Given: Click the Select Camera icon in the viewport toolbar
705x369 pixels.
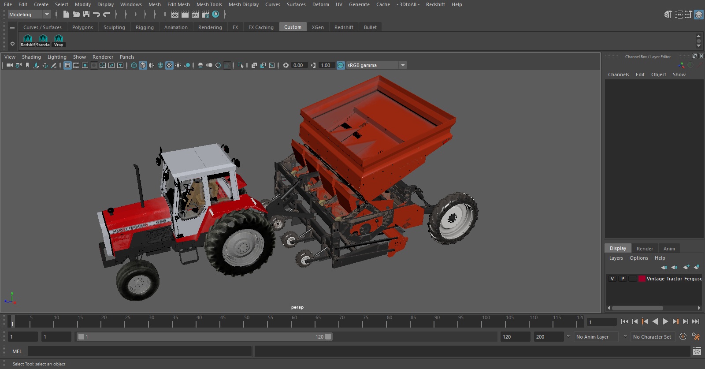Looking at the screenshot, I should (10, 65).
